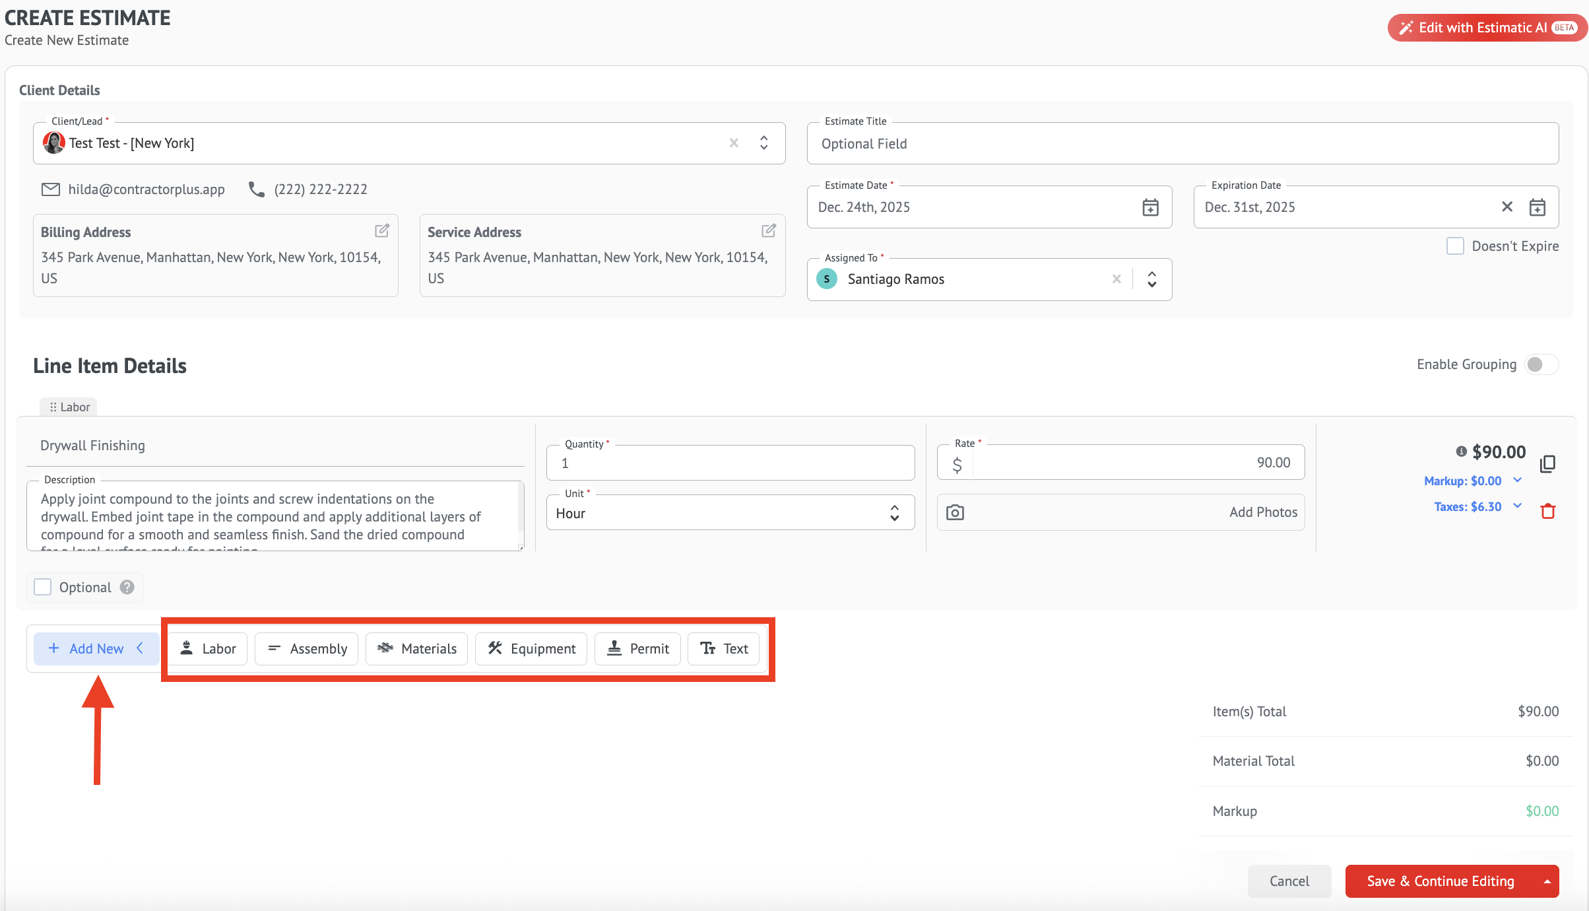
Task: Open the Save & Continue Editing arrow menu
Action: tap(1547, 881)
